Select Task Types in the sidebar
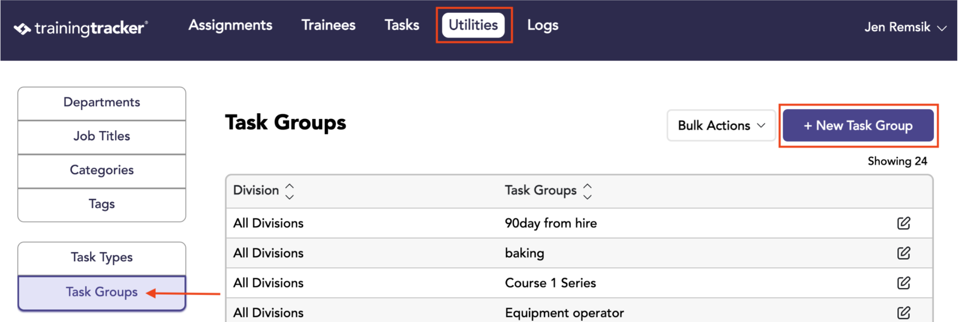 pos(102,258)
